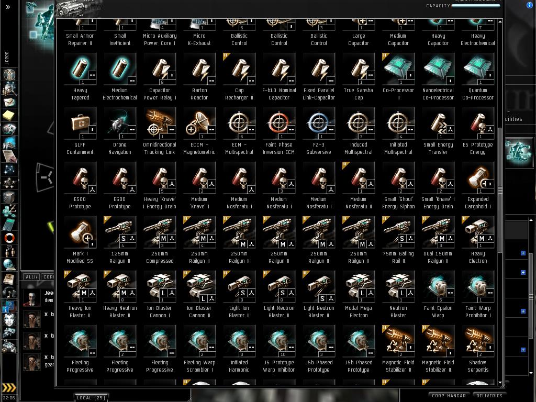Open the five-star Corporation icon
This screenshot has width=536, height=402.
point(9,183)
